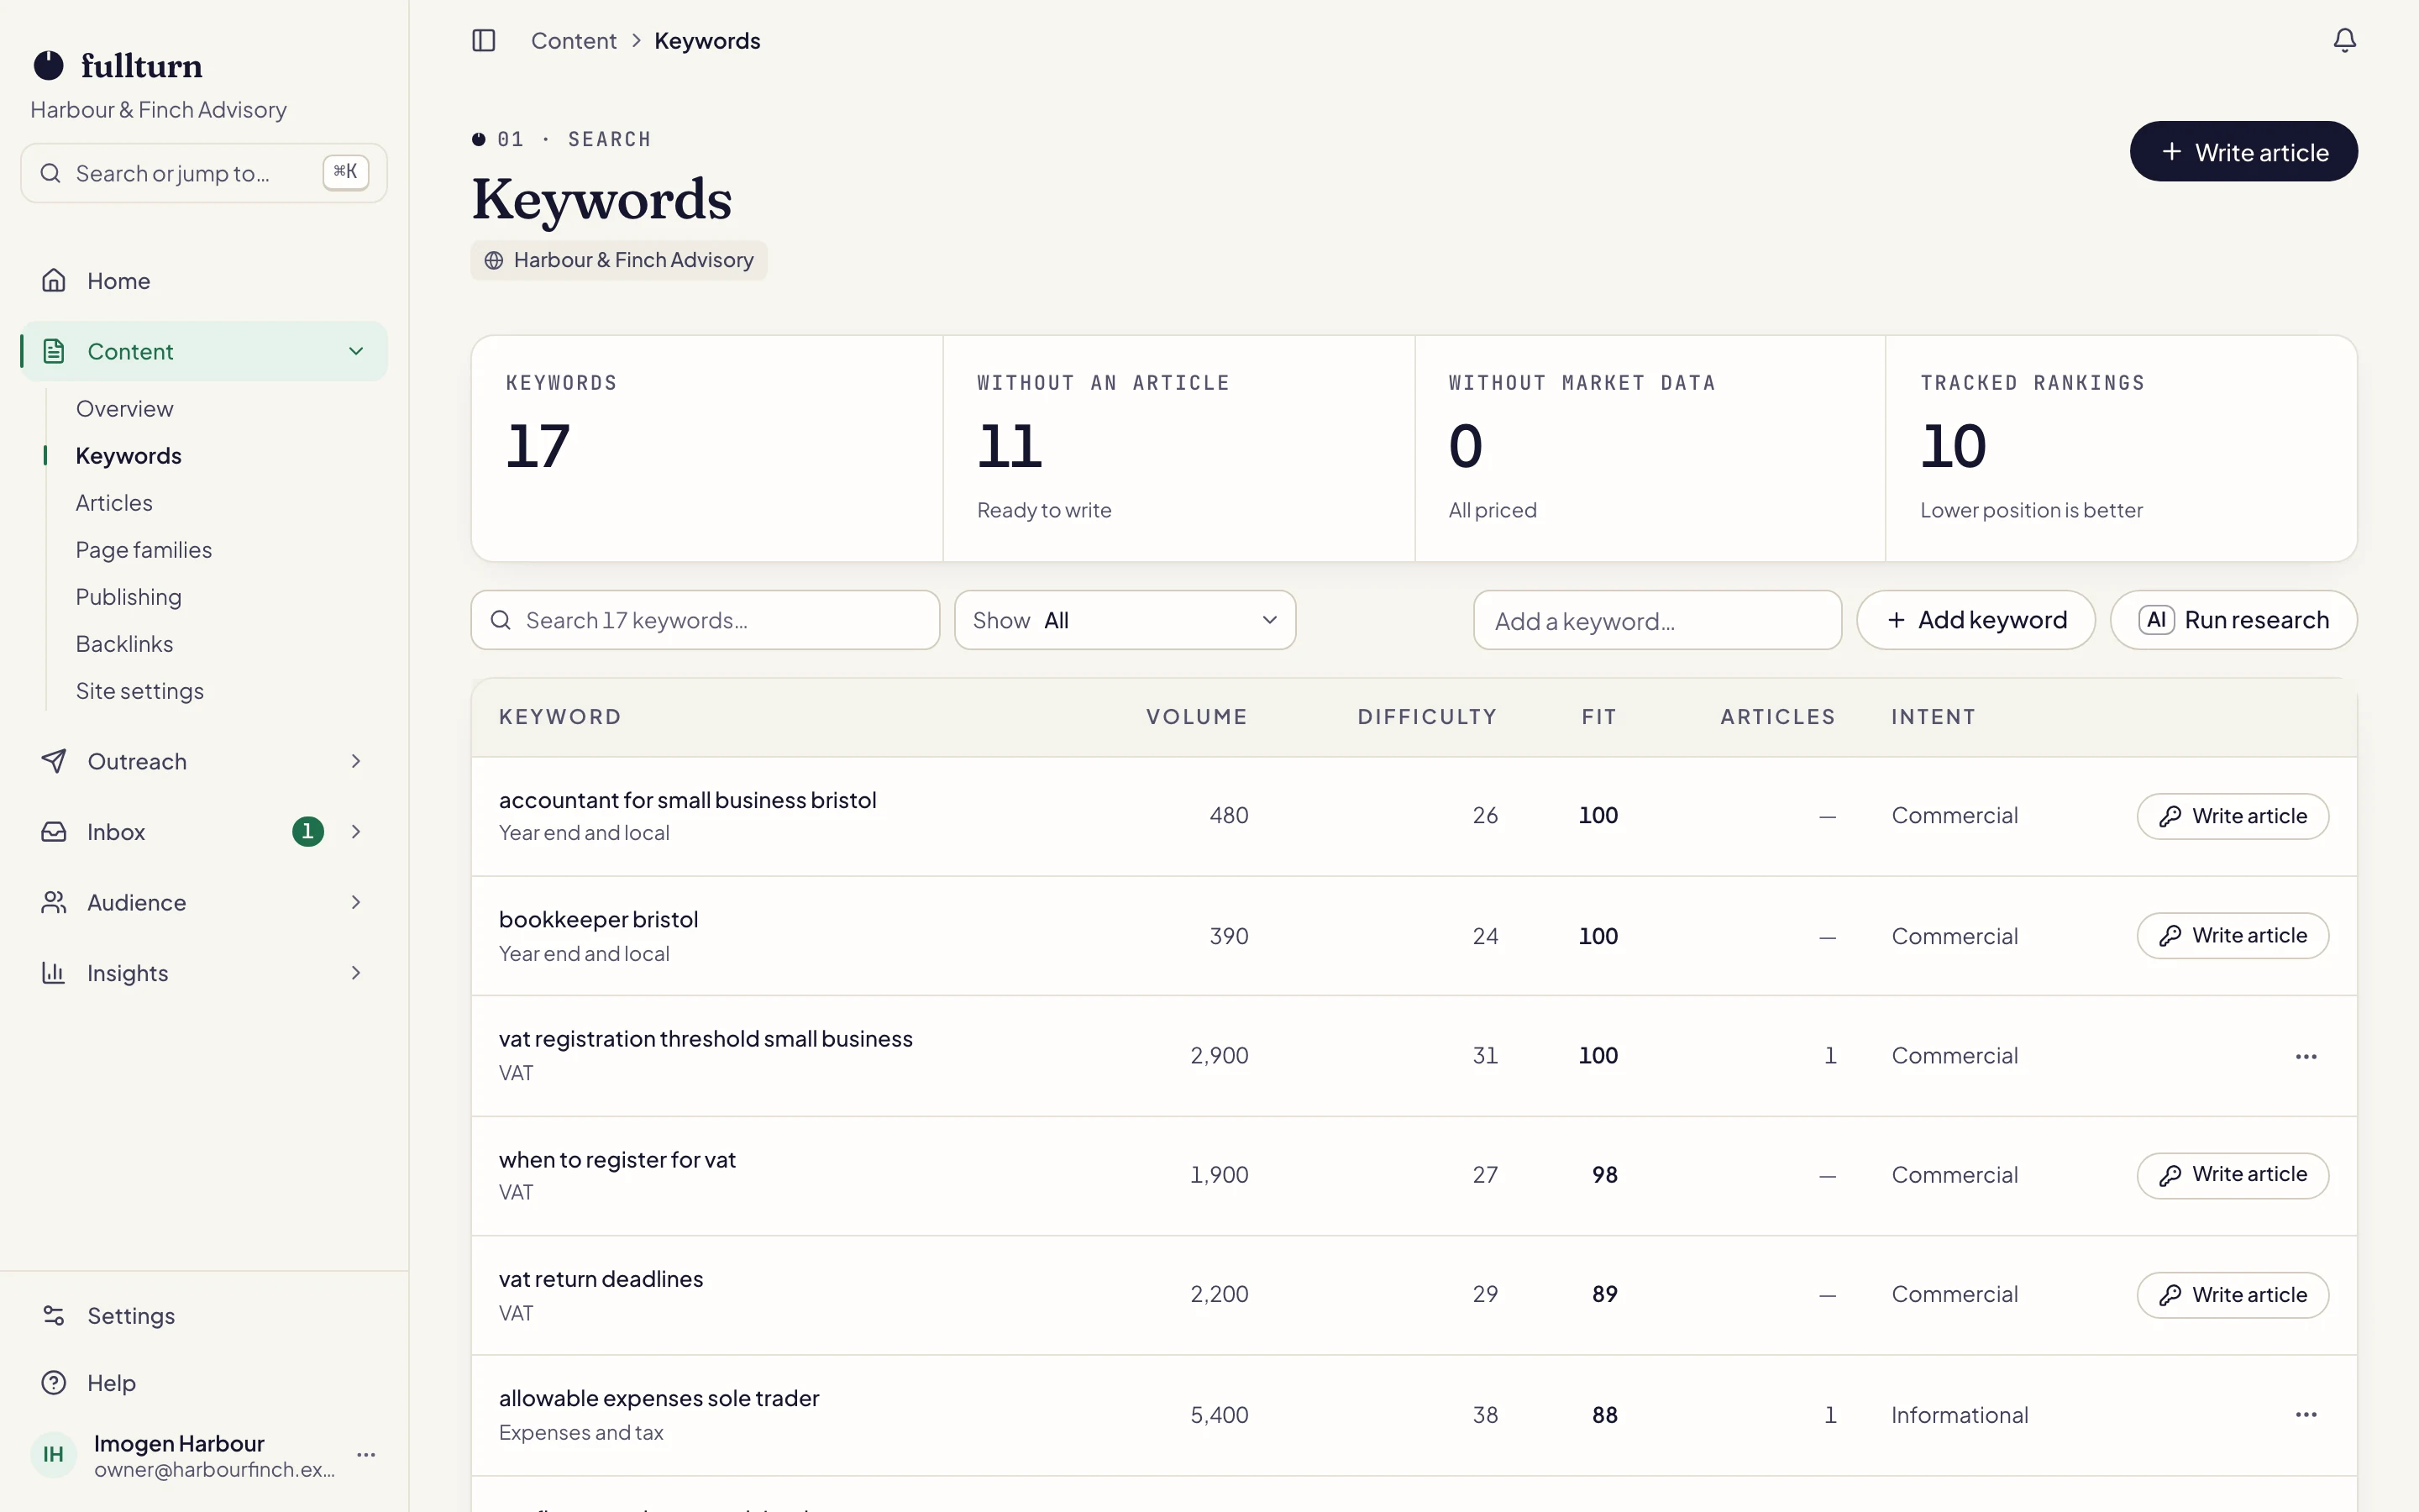Open Page families section

pyautogui.click(x=144, y=550)
